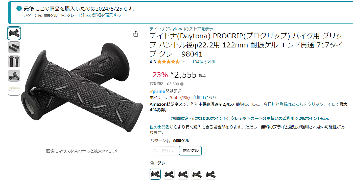Open デイトナ(Daytona)のストアを表示 link
353x185 pixels.
pyautogui.click(x=181, y=29)
